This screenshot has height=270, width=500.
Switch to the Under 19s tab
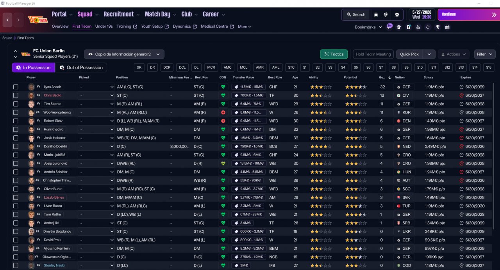[104, 27]
